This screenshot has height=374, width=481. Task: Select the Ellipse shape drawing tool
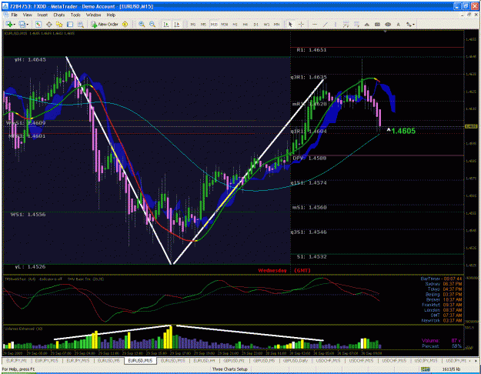click(x=388, y=24)
